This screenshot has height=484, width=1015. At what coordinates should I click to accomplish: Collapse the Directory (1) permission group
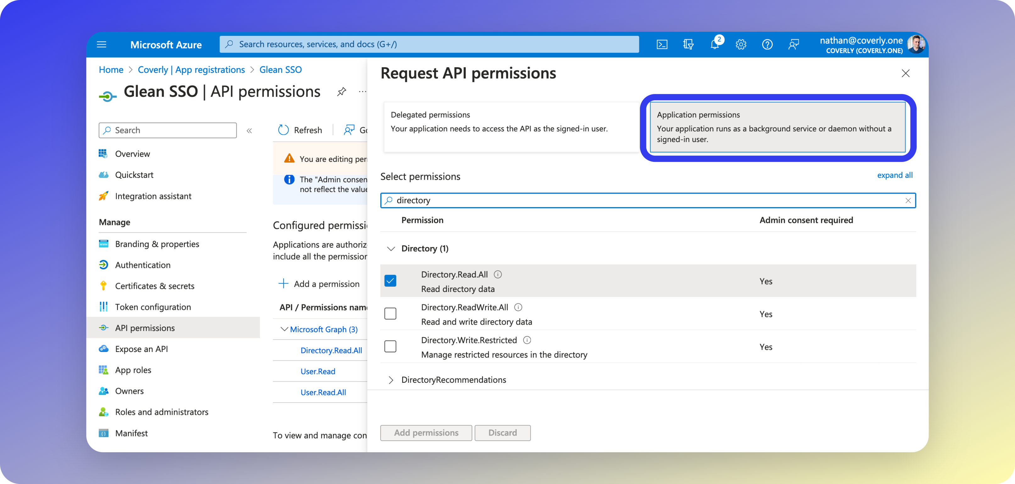click(x=391, y=249)
